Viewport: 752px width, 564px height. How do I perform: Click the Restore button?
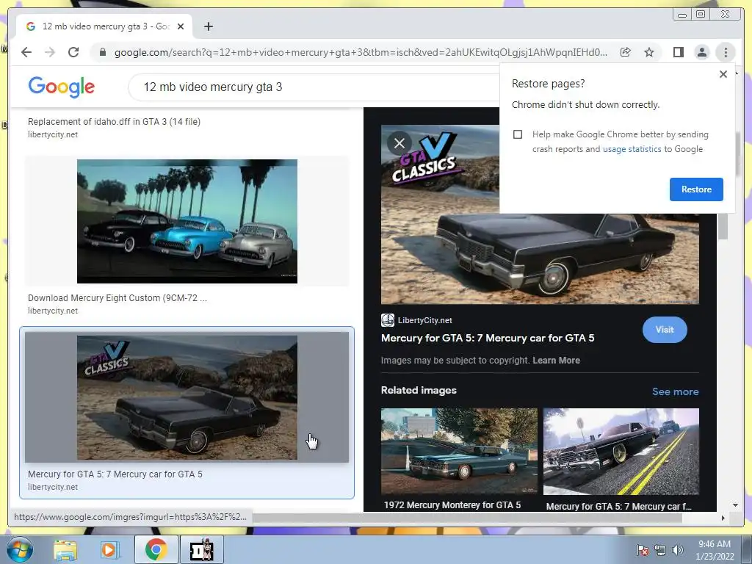696,189
